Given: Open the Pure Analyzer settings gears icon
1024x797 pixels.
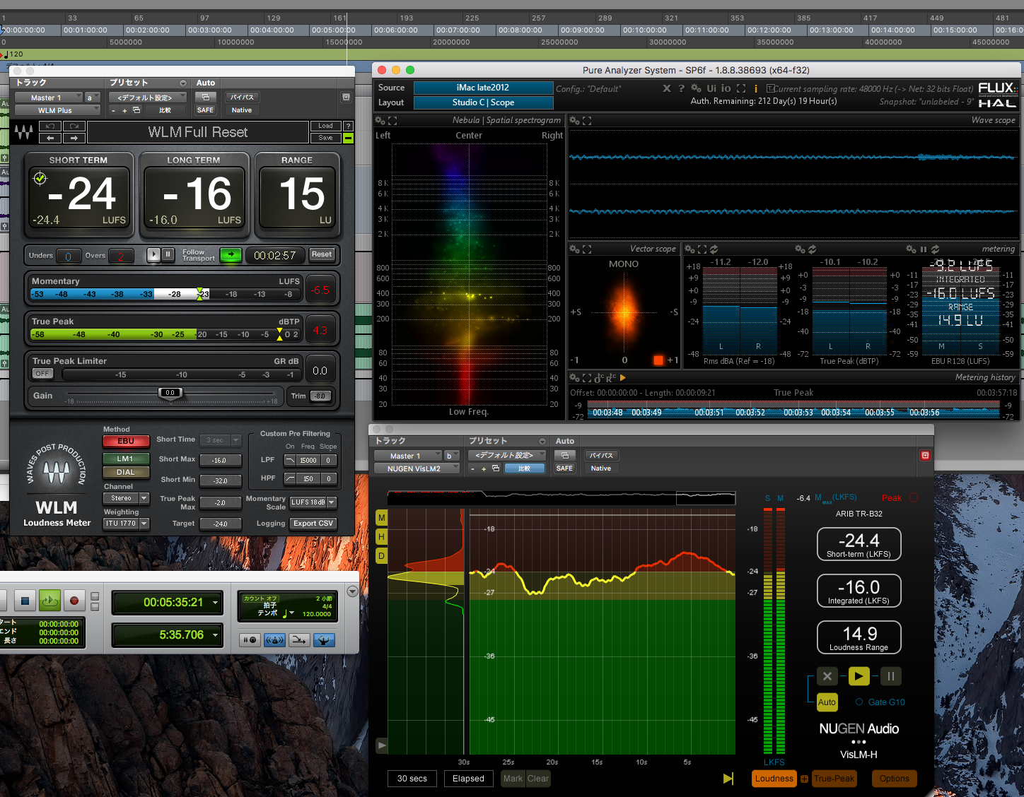Looking at the screenshot, I should click(696, 88).
